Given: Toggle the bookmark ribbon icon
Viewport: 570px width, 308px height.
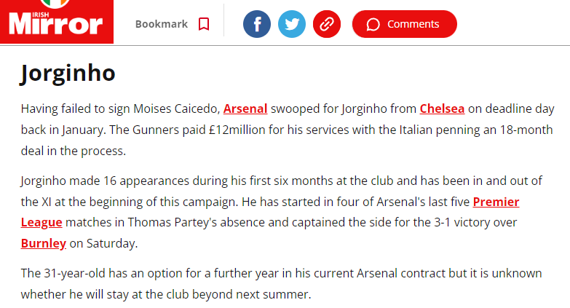Looking at the screenshot, I should coord(204,24).
